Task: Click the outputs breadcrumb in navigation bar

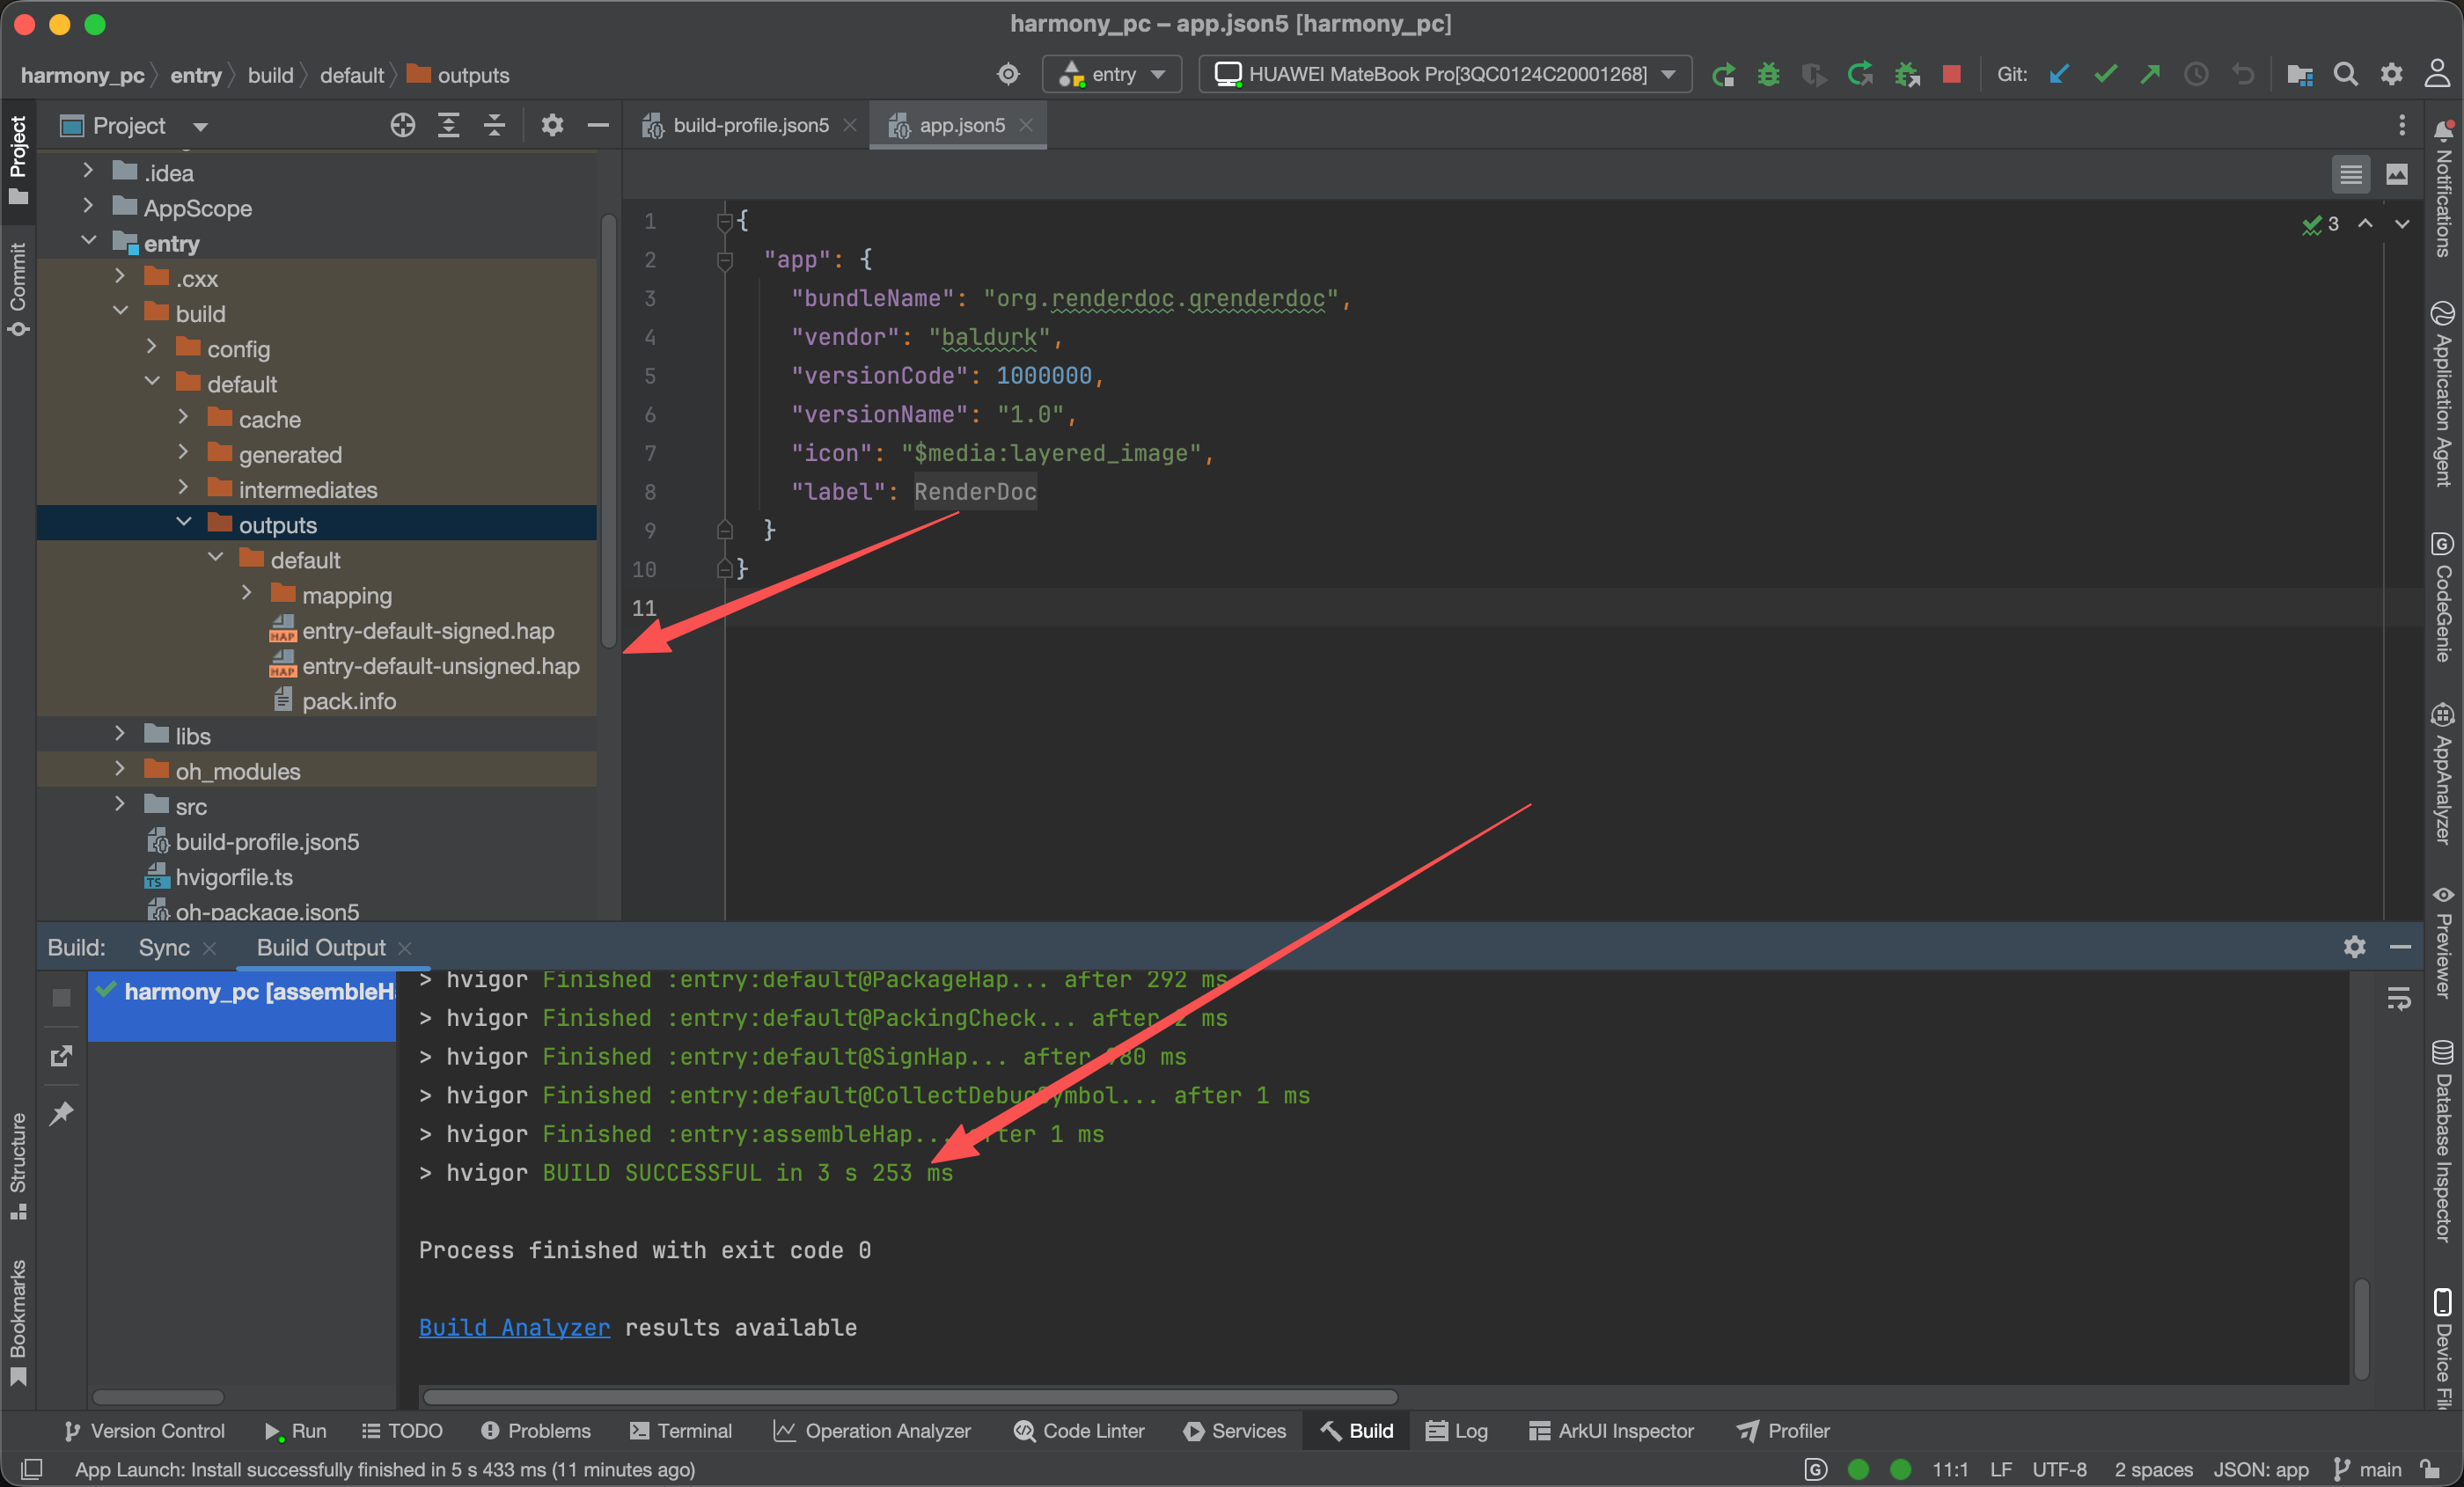Action: (x=458, y=75)
